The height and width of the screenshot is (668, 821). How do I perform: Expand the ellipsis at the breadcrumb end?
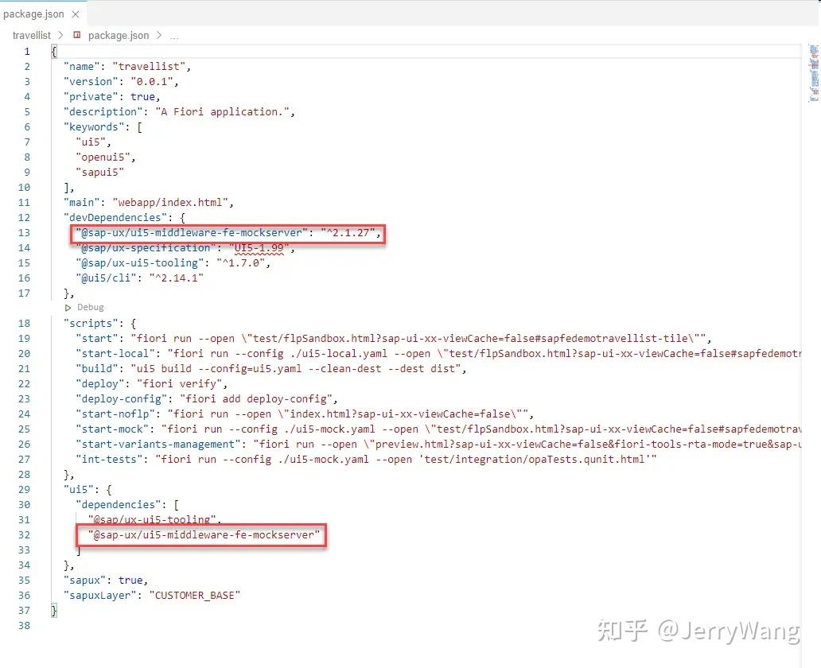[x=173, y=35]
